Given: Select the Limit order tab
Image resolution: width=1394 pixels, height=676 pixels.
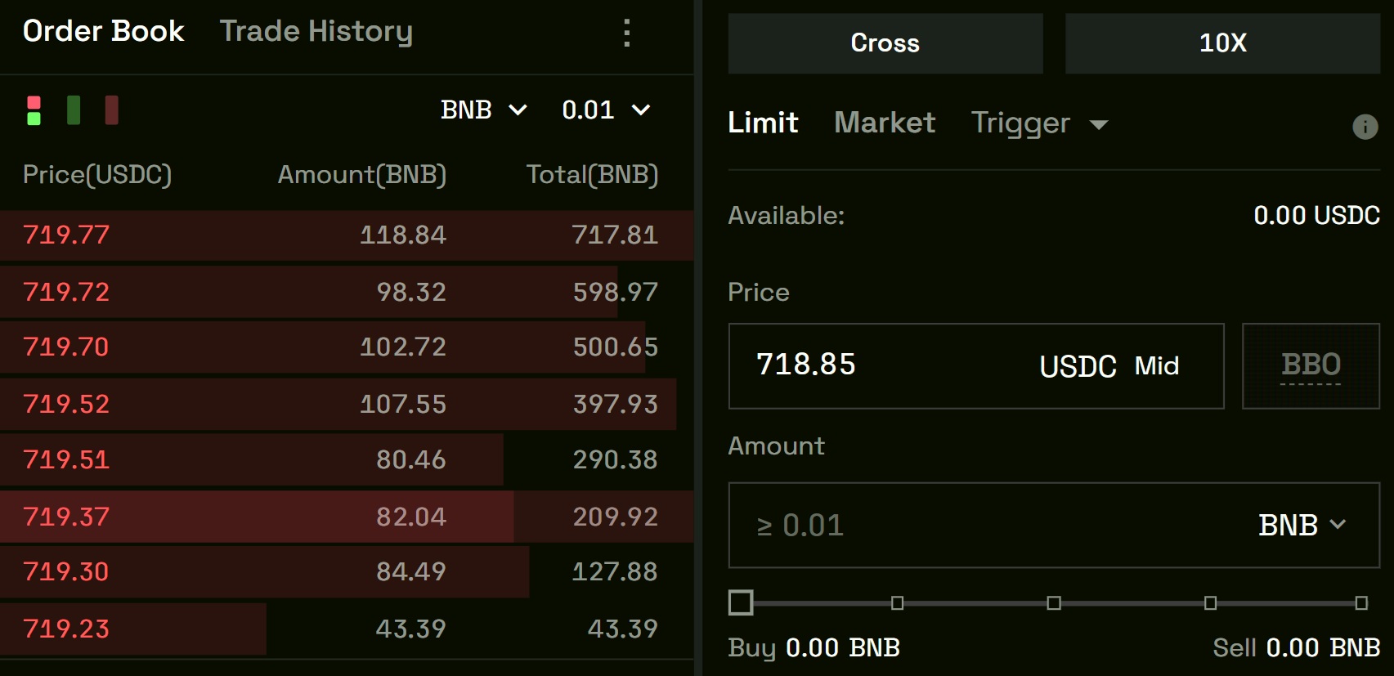Looking at the screenshot, I should (x=763, y=123).
